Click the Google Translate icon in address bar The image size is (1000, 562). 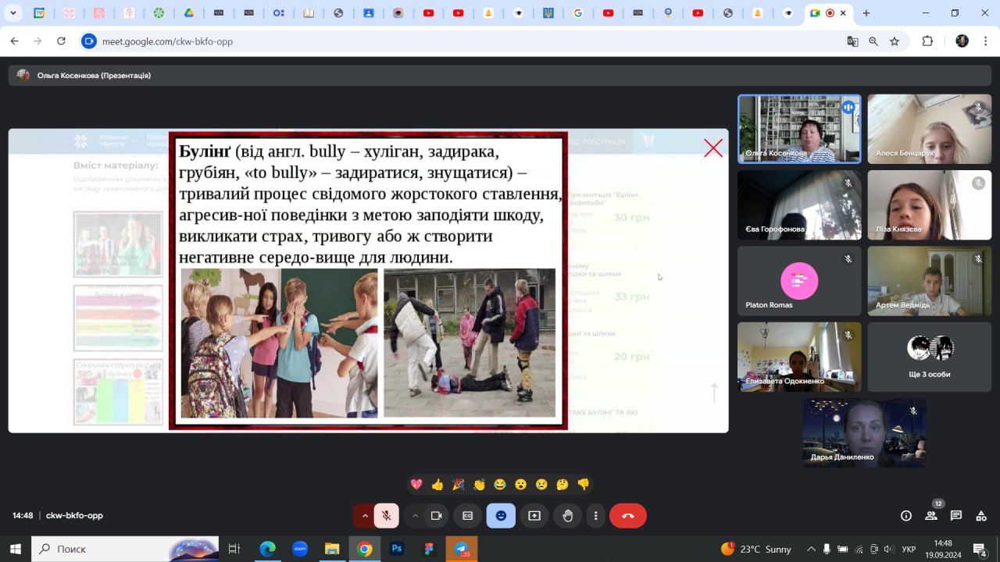pos(853,41)
